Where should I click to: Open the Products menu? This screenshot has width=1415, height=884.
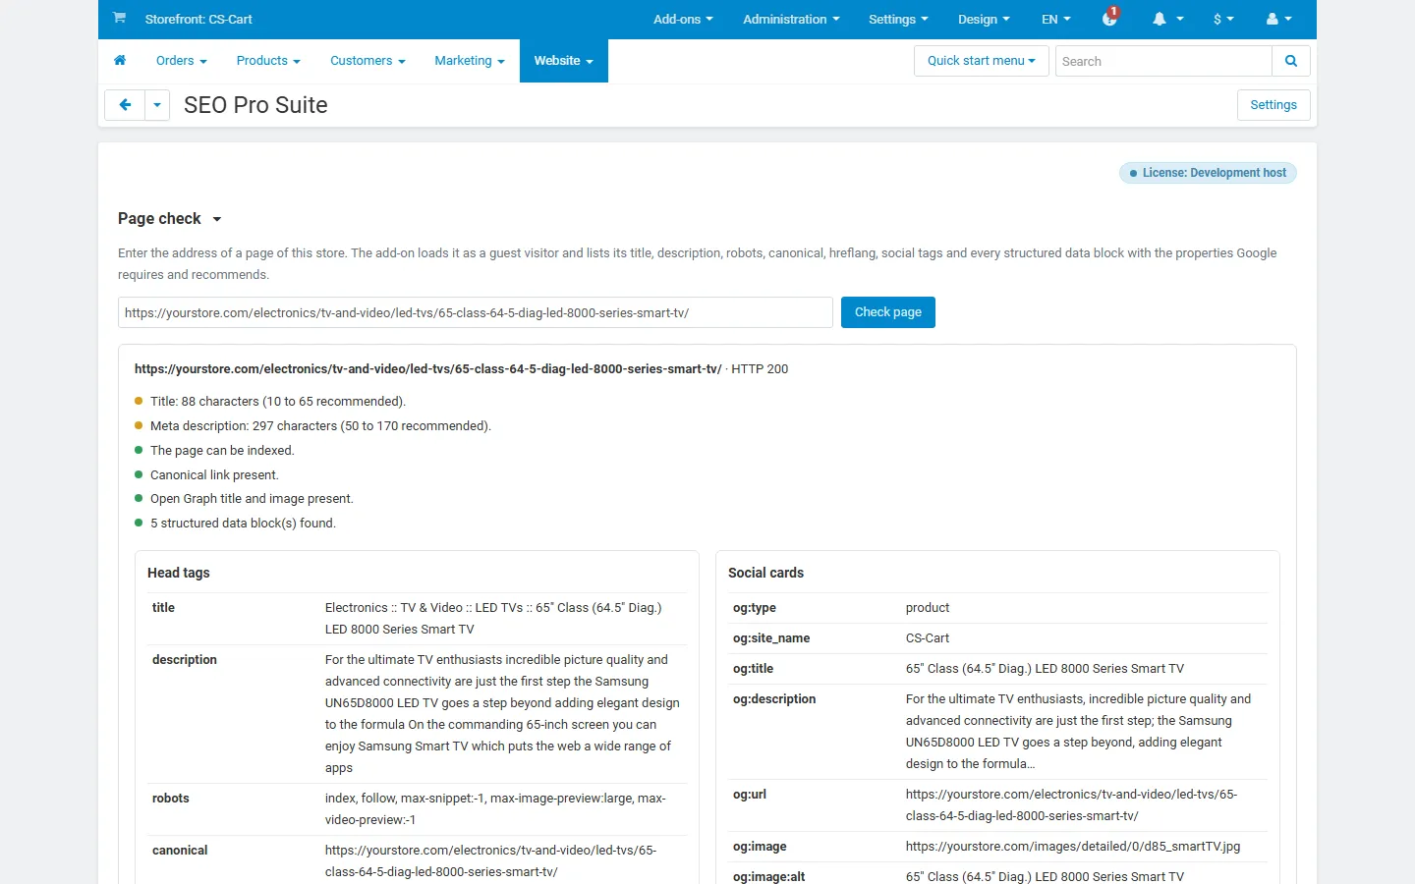[268, 61]
